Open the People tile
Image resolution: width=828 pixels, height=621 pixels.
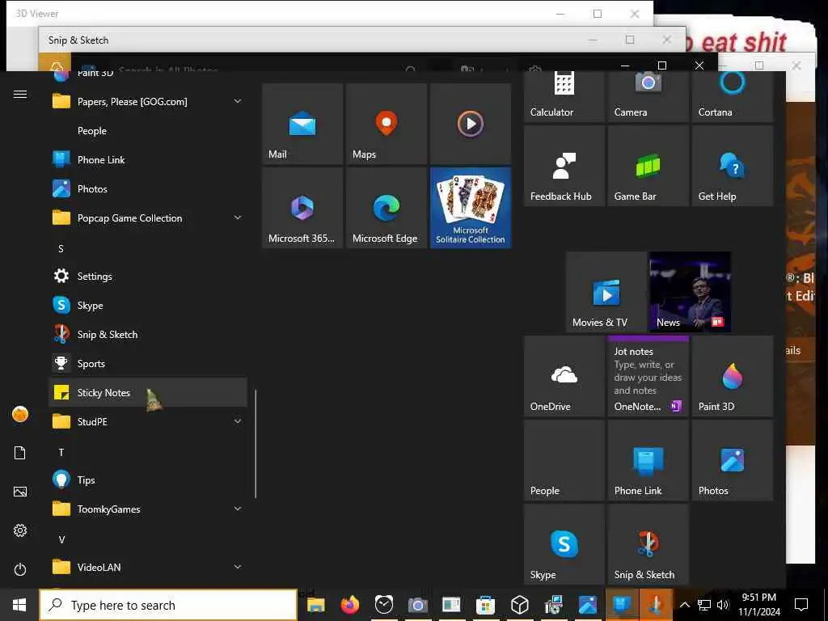click(564, 460)
